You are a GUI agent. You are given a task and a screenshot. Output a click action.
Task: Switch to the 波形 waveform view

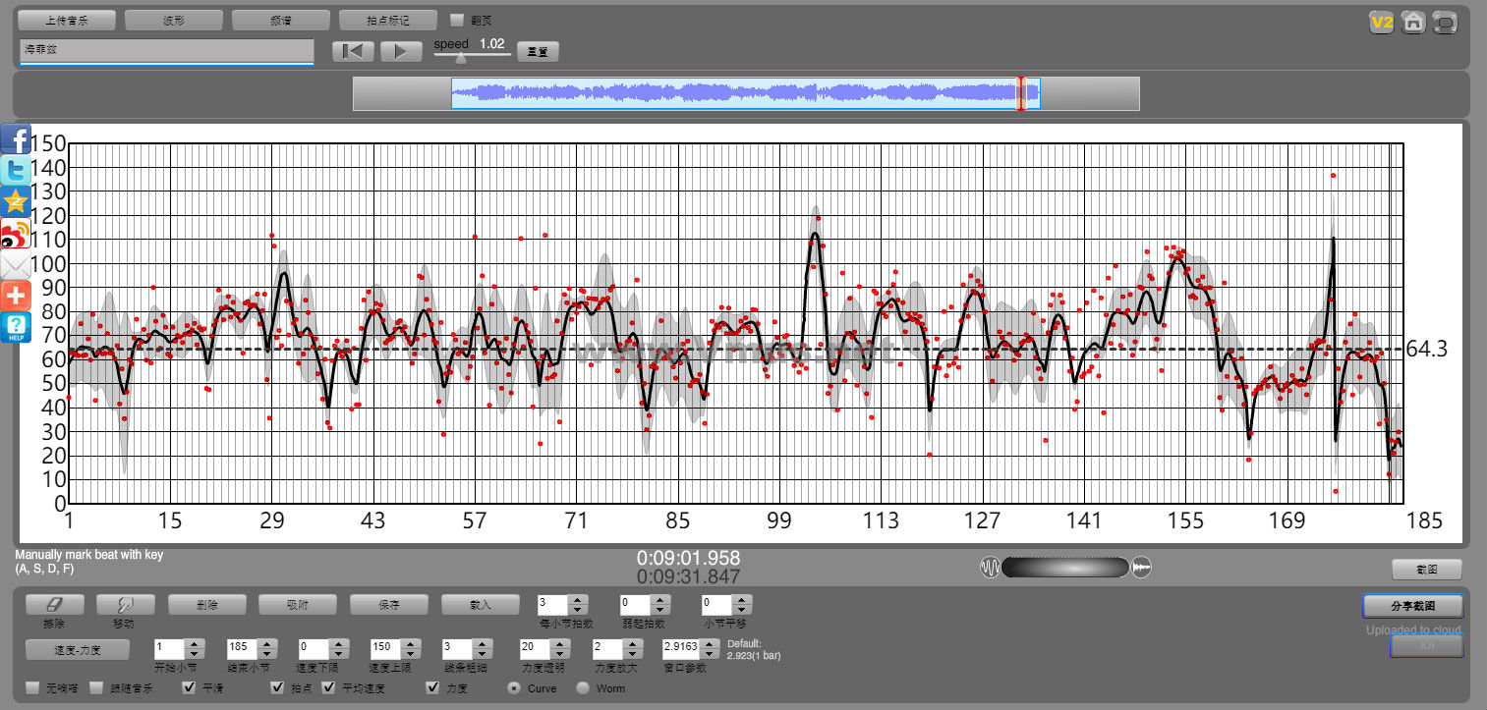click(173, 20)
